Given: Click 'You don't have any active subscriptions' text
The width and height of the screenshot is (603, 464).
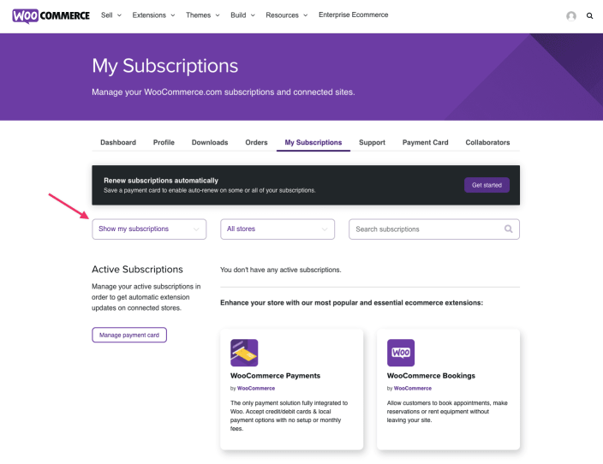Looking at the screenshot, I should click(281, 270).
